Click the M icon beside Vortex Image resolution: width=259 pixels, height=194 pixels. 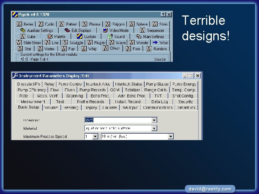click(40, 48)
